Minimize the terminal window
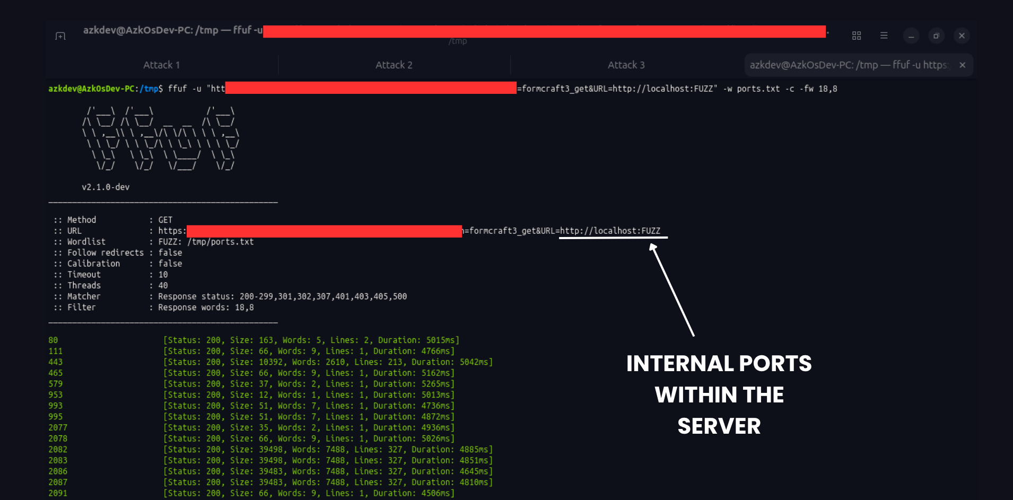This screenshot has width=1013, height=500. pyautogui.click(x=911, y=36)
